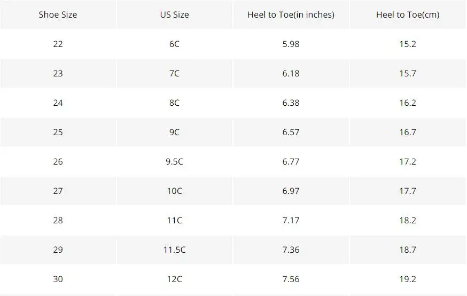Click the 17.2 cm value
The height and width of the screenshot is (296, 467).
[x=408, y=161]
